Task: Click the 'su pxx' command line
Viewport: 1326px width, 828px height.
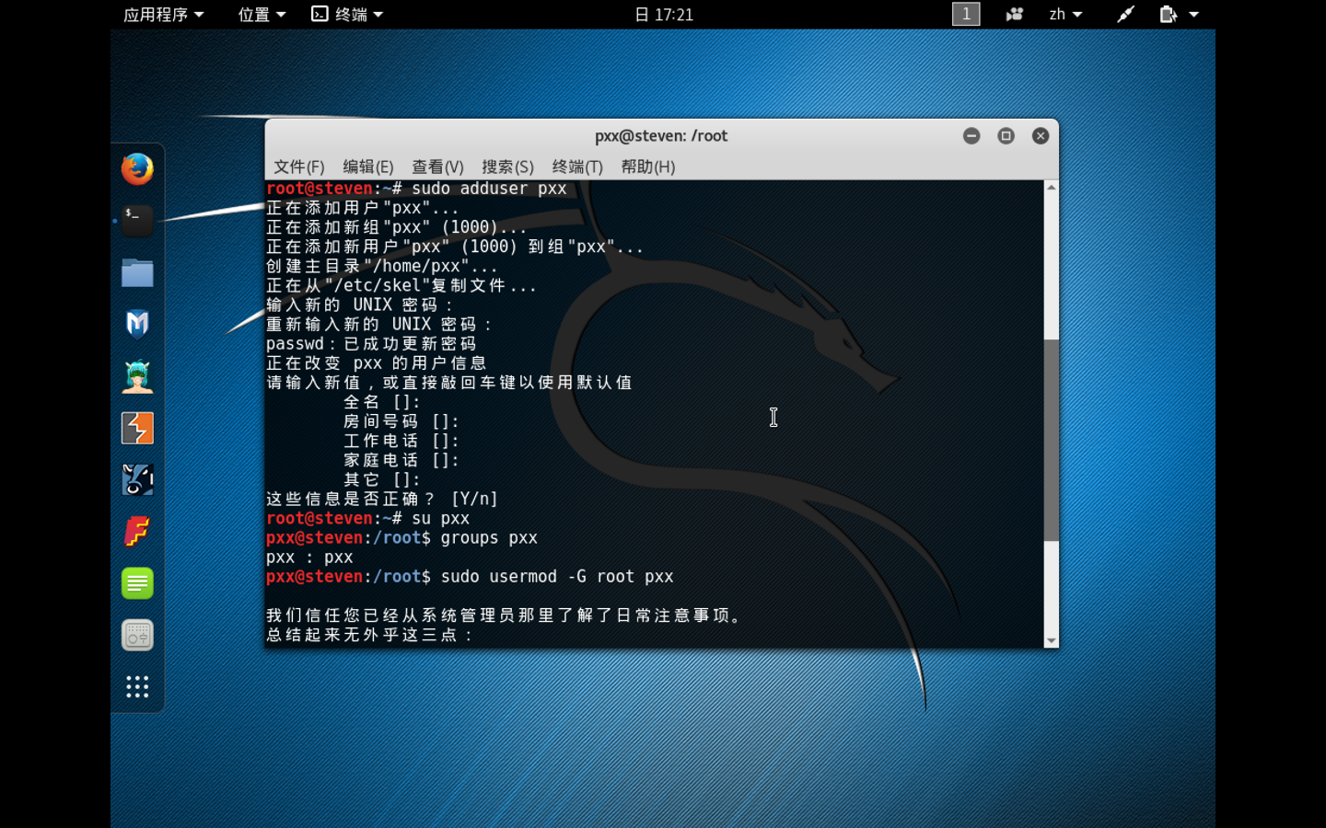Action: click(x=368, y=518)
